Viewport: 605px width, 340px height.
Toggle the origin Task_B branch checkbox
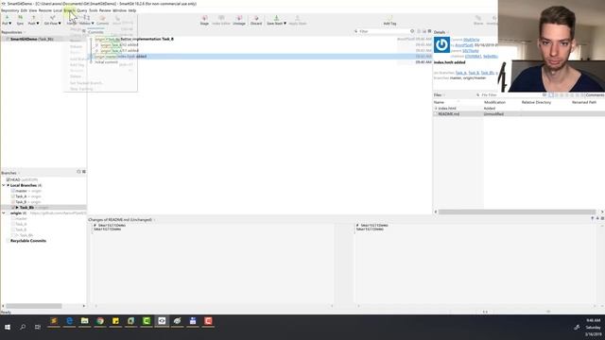13,229
